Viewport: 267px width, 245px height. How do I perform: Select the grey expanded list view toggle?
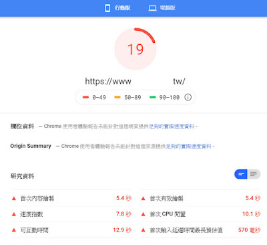click(x=254, y=174)
